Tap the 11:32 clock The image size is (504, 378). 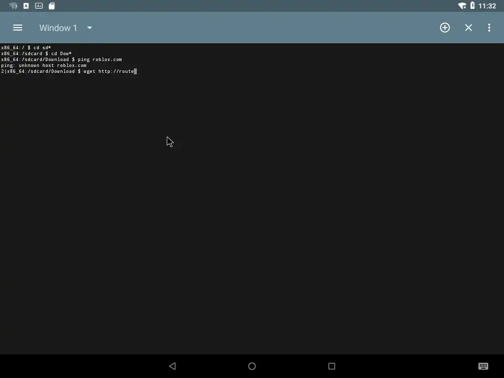(x=487, y=6)
